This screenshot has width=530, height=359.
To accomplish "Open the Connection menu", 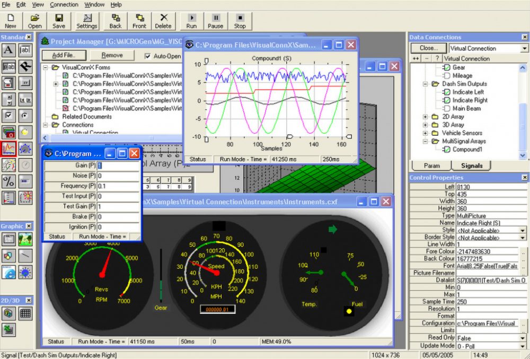I will pos(64,4).
